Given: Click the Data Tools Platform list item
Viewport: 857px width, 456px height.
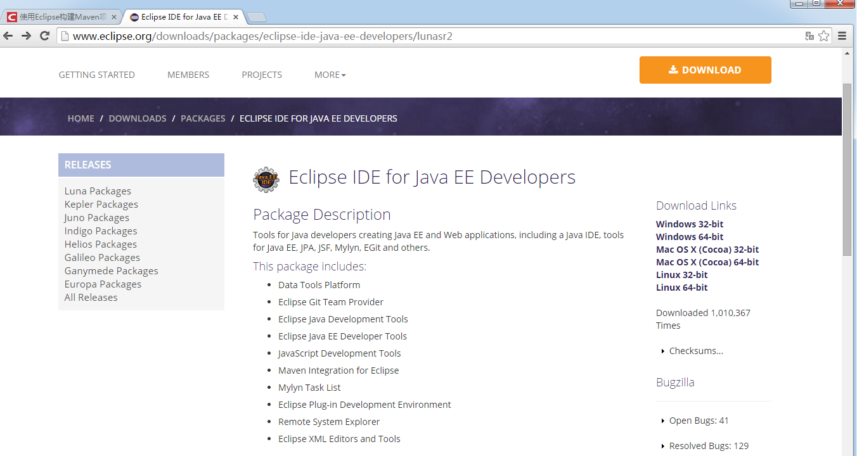Looking at the screenshot, I should click(x=319, y=285).
